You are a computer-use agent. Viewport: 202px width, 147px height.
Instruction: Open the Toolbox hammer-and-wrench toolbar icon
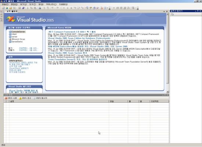tap(98, 8)
